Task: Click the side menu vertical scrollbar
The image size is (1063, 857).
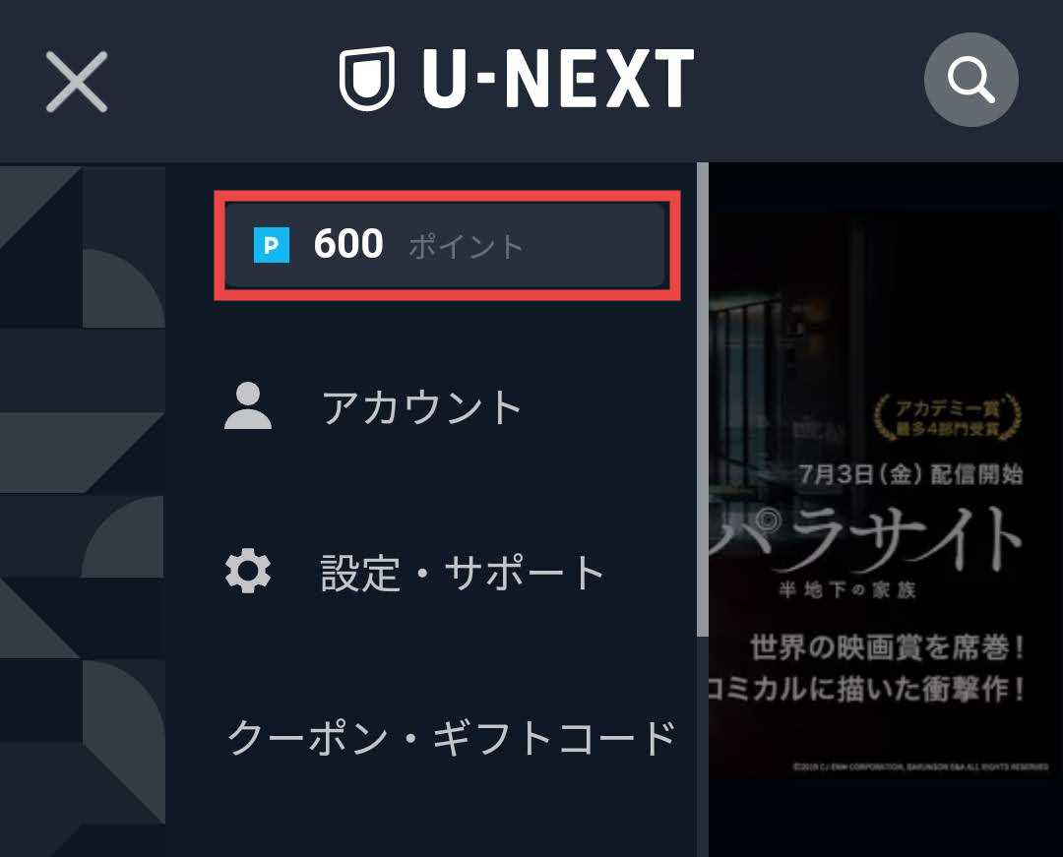Action: tap(703, 399)
